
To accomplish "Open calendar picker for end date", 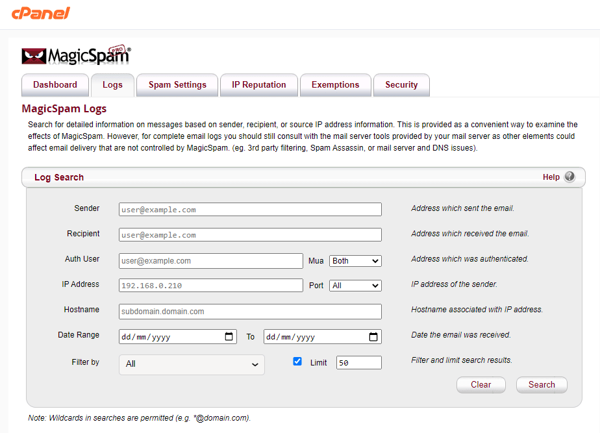I will 373,337.
